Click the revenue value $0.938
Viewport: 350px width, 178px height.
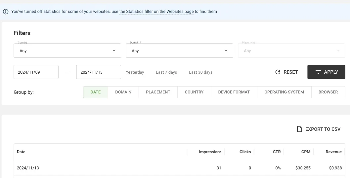click(x=335, y=168)
